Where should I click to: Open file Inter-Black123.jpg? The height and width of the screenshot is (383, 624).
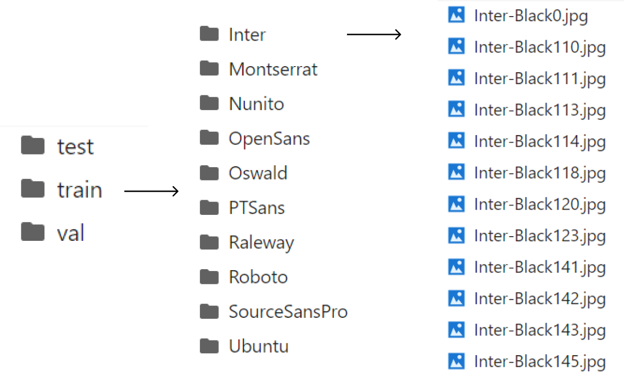(x=539, y=236)
